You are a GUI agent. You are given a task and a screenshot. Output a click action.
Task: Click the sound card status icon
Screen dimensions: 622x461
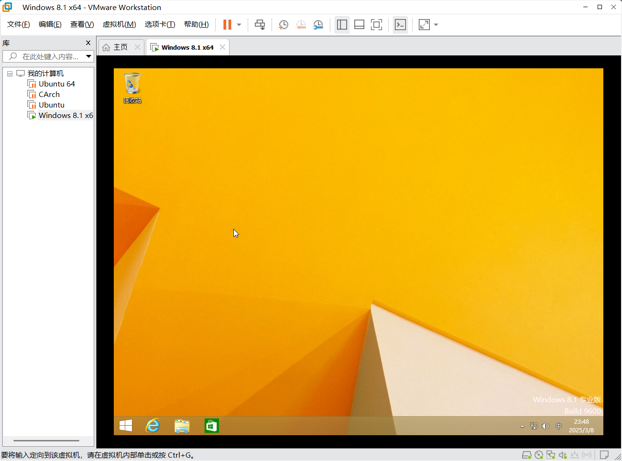[x=563, y=455]
